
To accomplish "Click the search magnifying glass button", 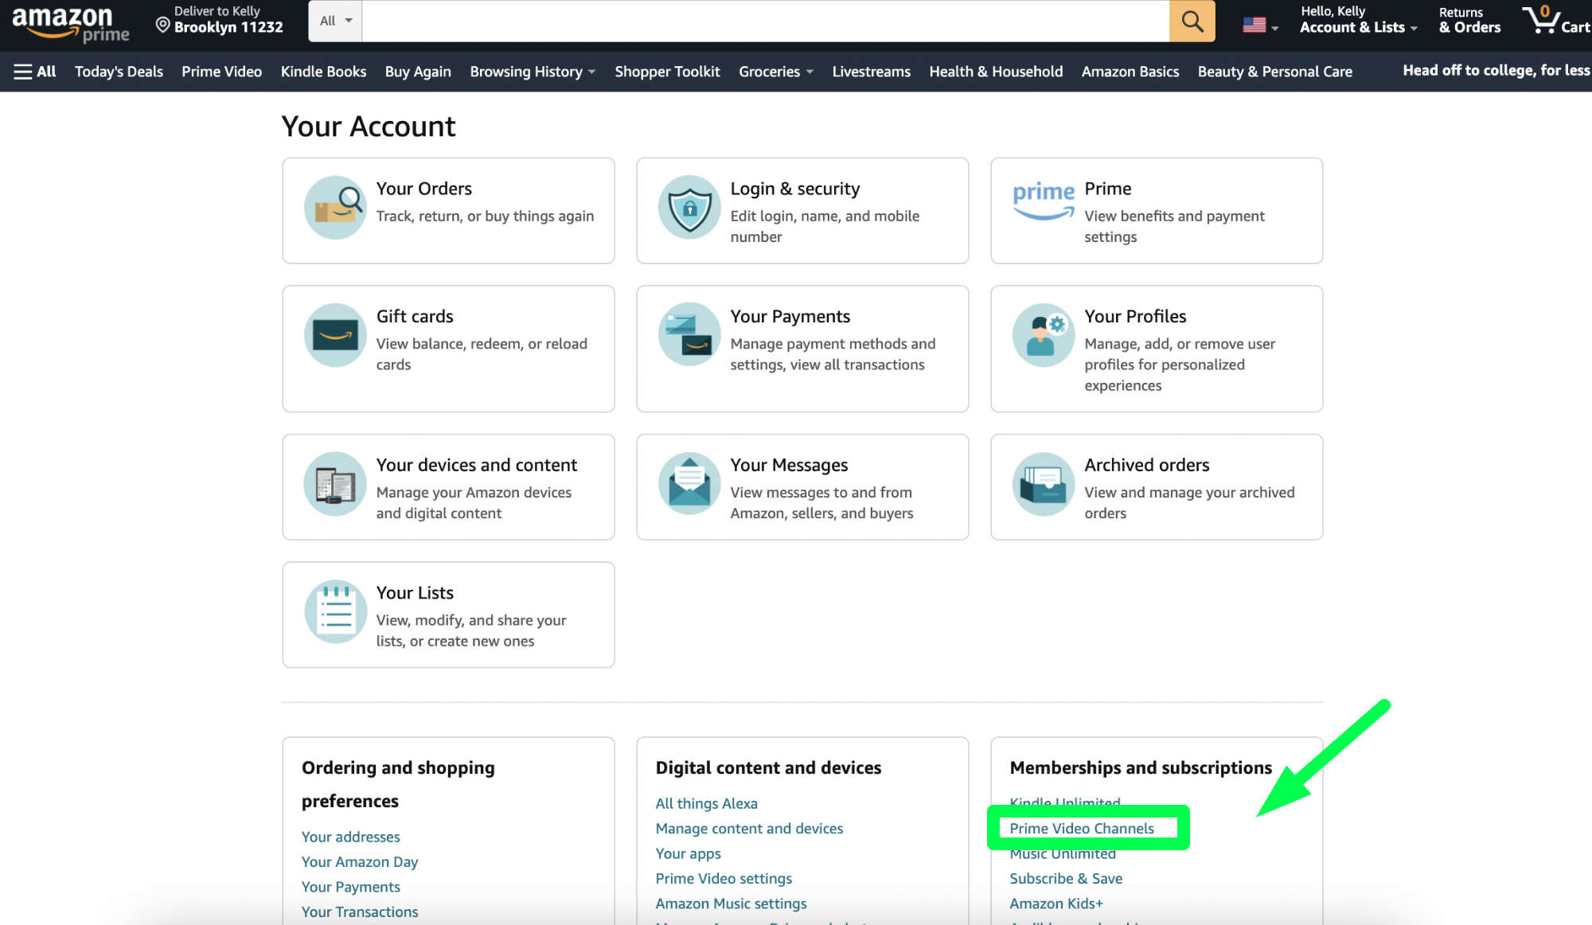I will 1193,21.
